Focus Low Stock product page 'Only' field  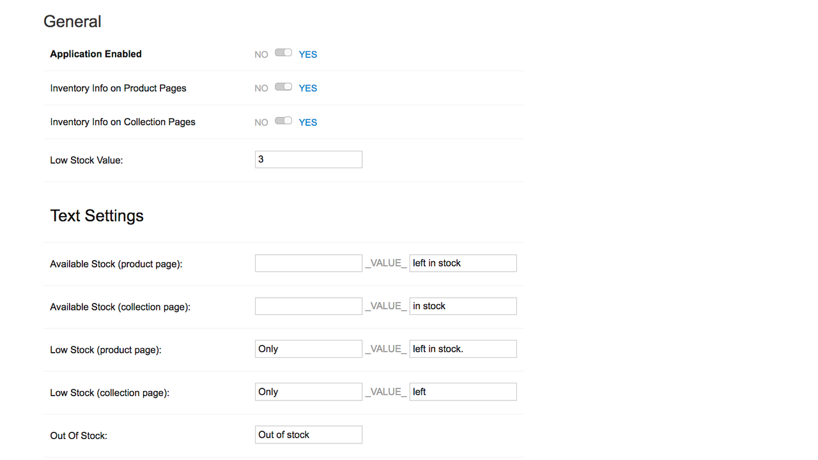[x=309, y=349]
